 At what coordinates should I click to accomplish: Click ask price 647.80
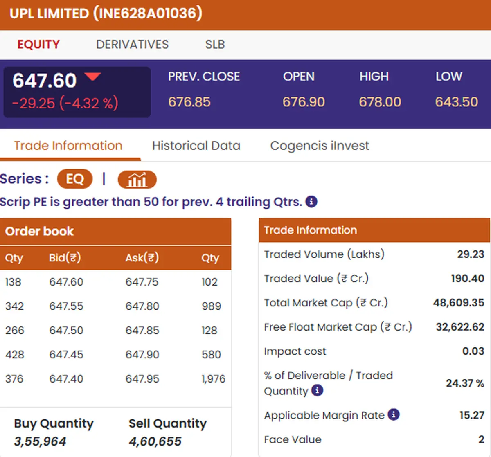click(142, 306)
